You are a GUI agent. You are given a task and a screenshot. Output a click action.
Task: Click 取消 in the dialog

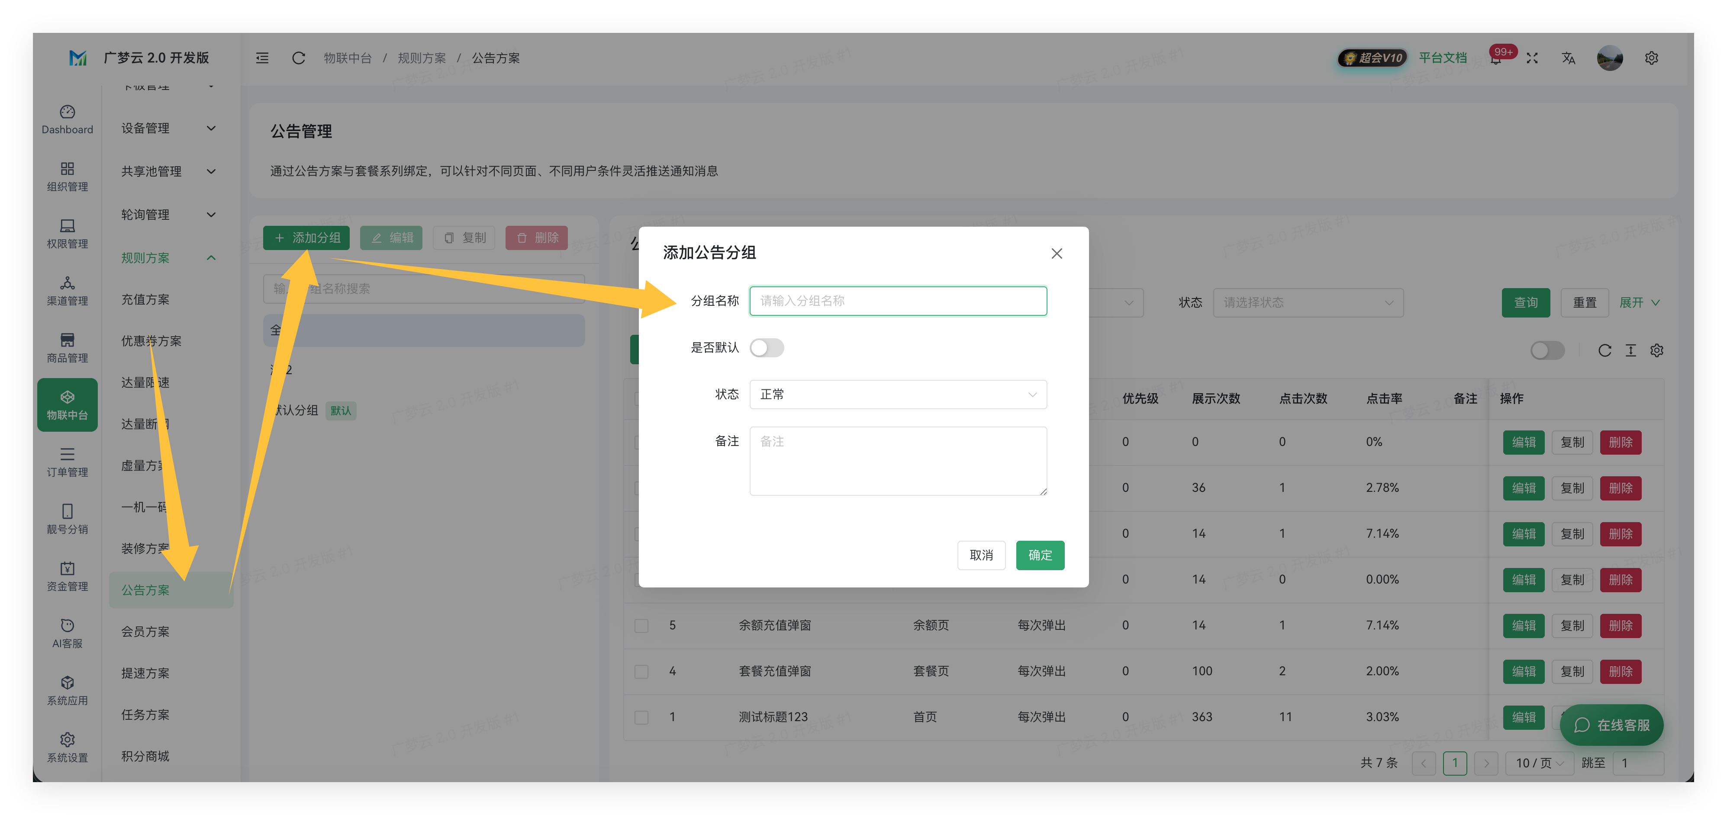981,555
